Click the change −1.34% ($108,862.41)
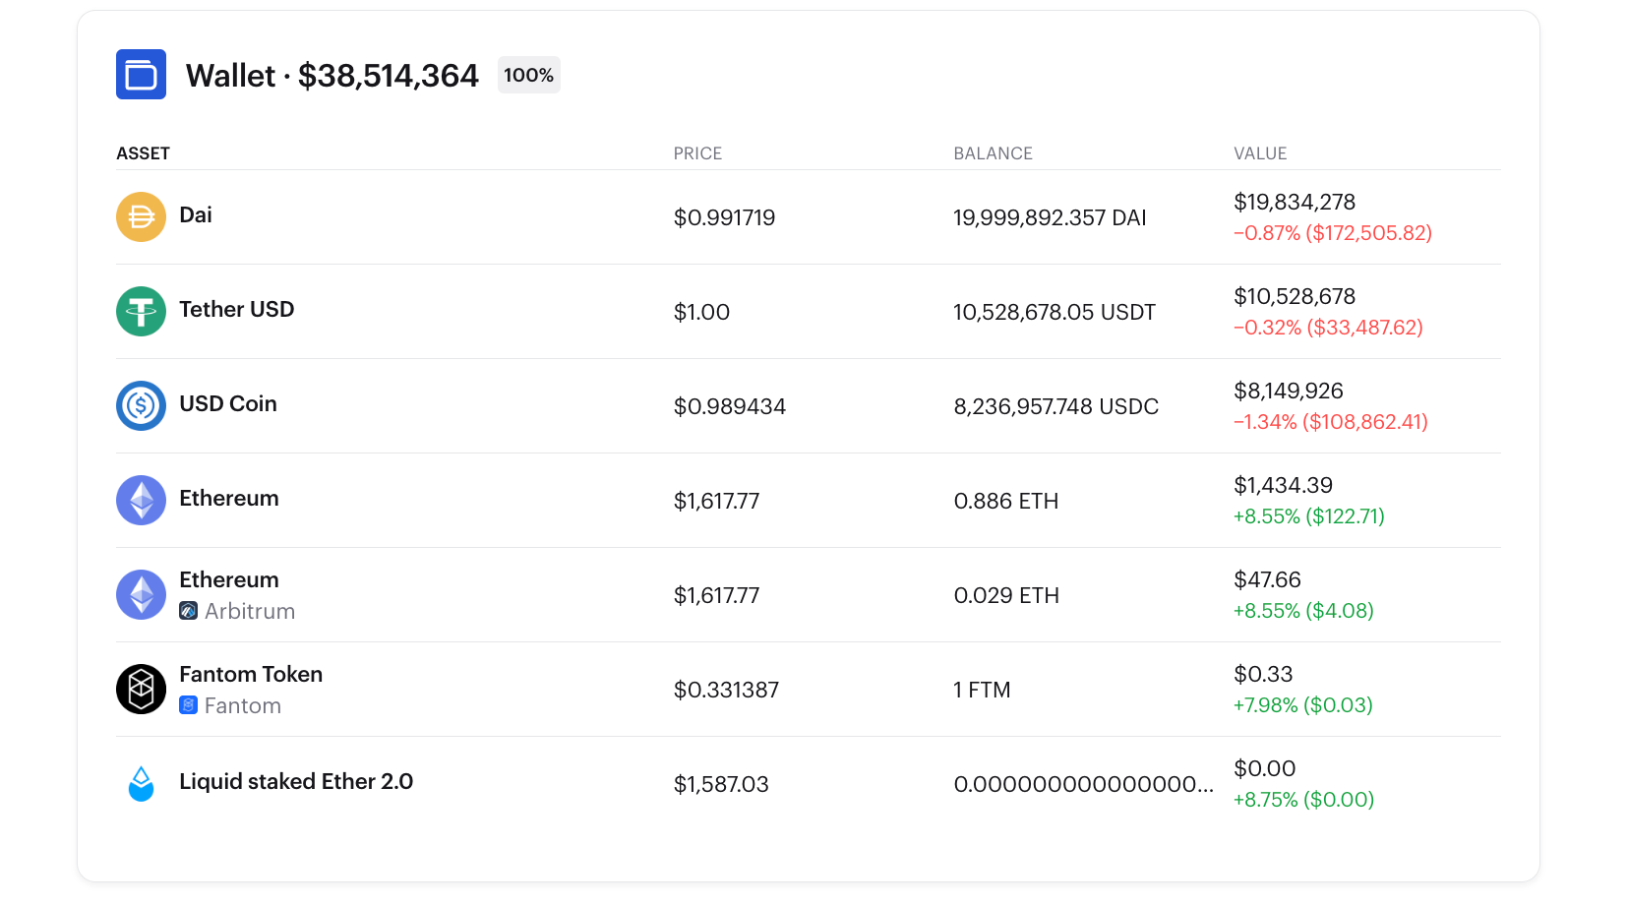1627x907 pixels. pos(1331,422)
